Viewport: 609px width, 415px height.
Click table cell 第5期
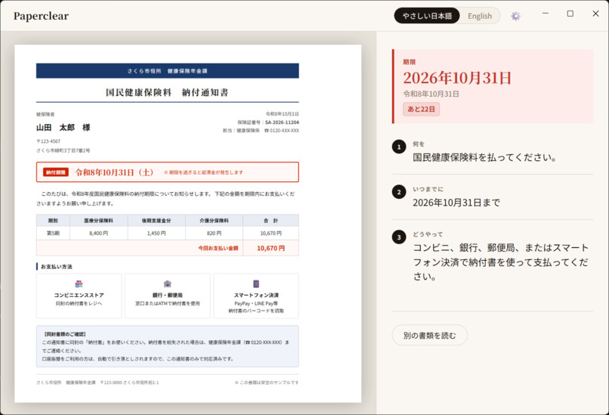pyautogui.click(x=53, y=233)
